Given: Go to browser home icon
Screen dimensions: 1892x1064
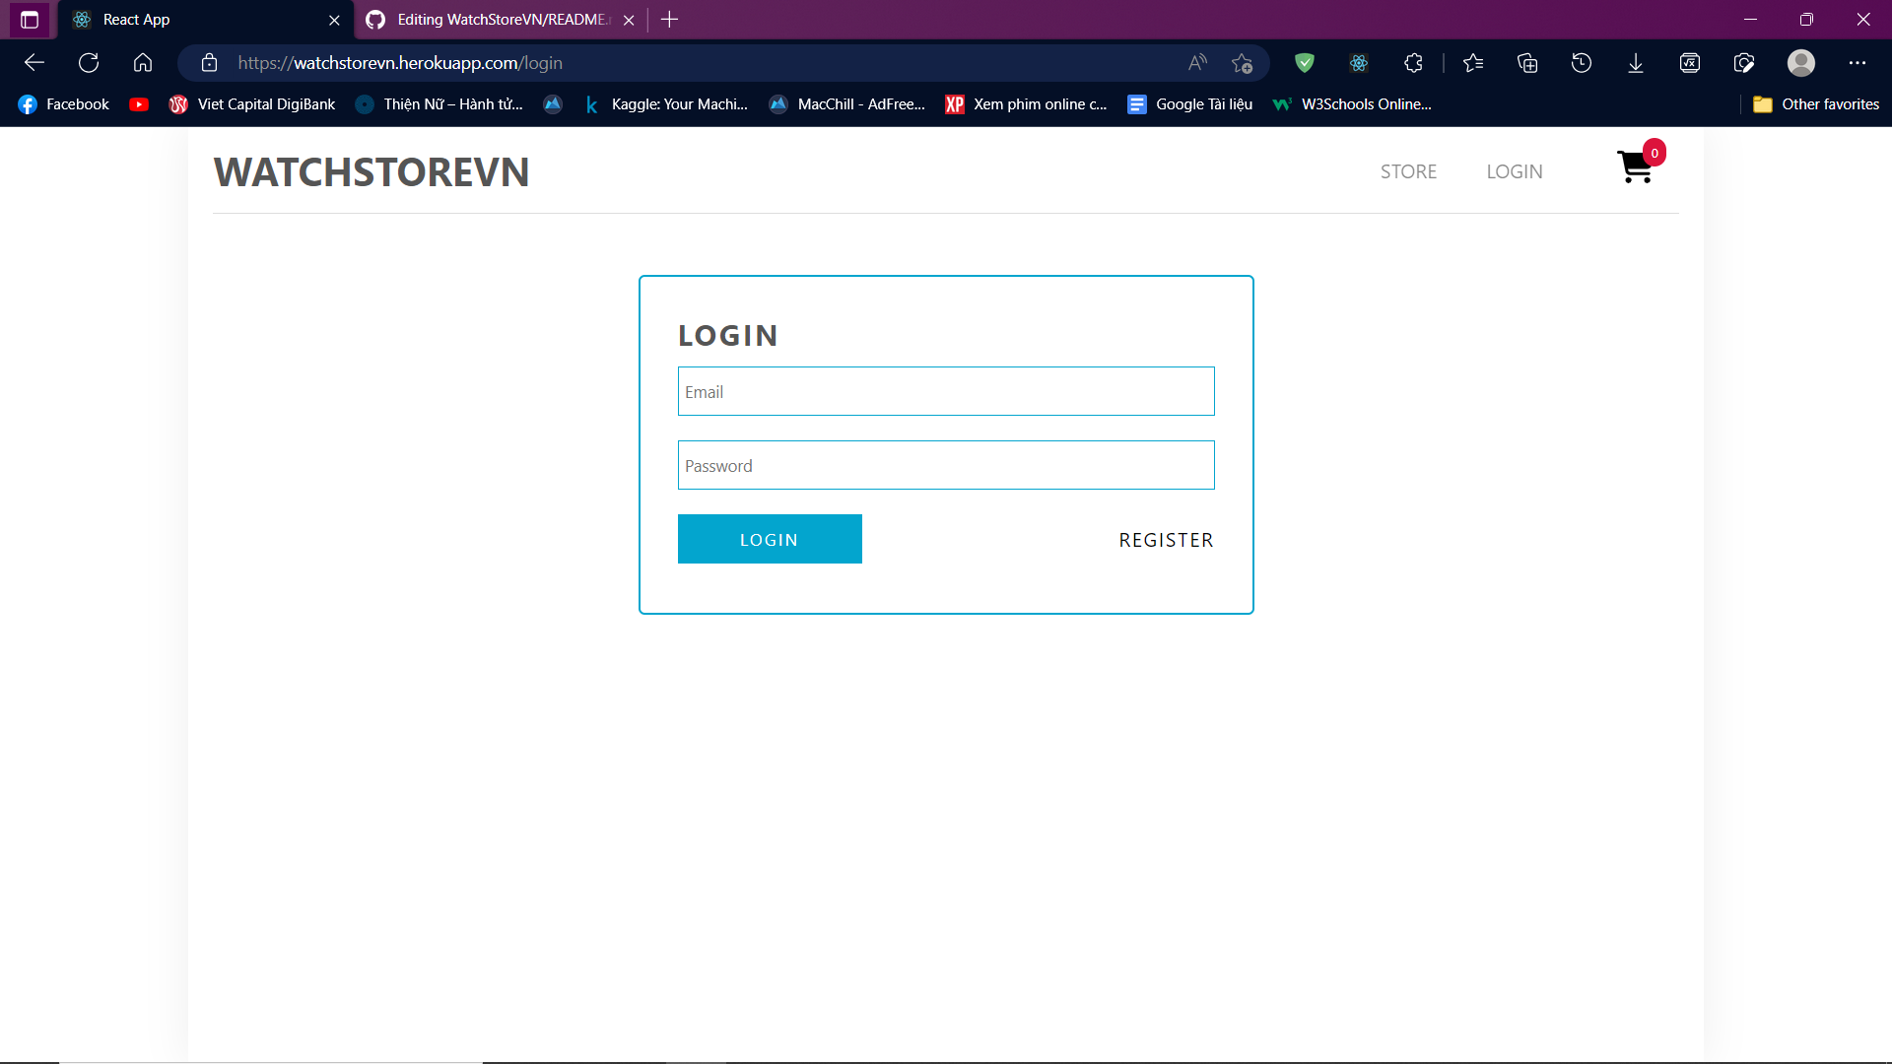Looking at the screenshot, I should 143,63.
